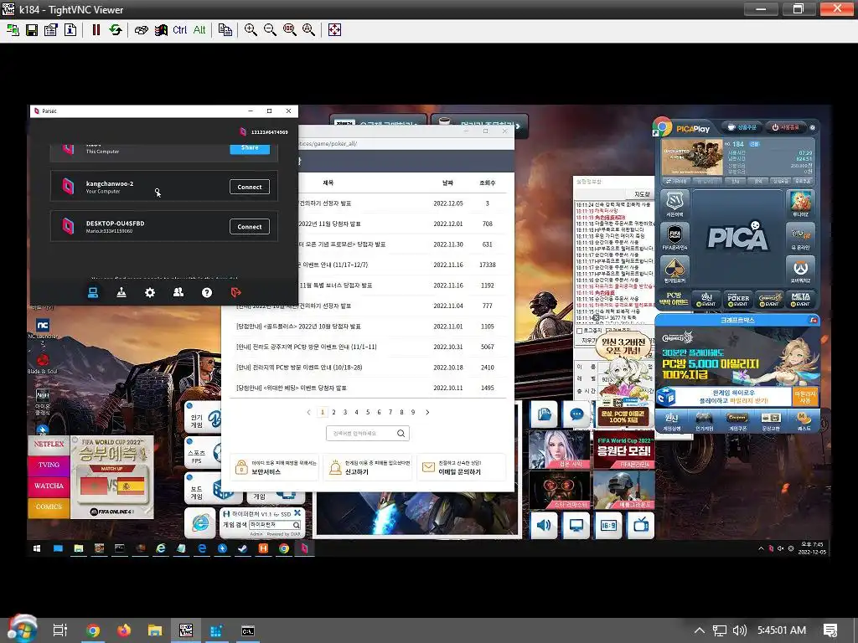Image resolution: width=858 pixels, height=643 pixels.
Task: Click the search magnifier in notice page
Action: 401,433
